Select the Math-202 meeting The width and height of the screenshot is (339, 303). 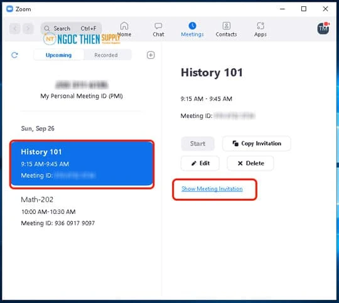pos(82,211)
